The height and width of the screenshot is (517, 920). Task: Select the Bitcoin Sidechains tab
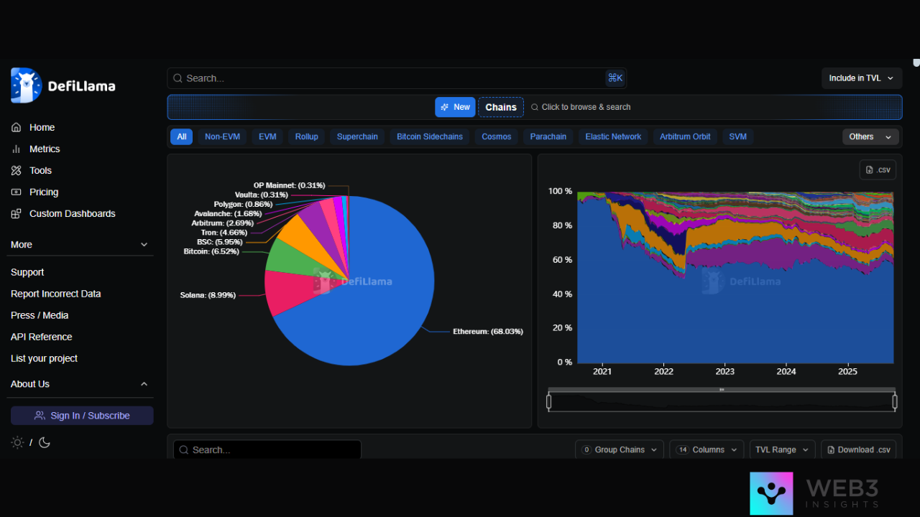(430, 136)
